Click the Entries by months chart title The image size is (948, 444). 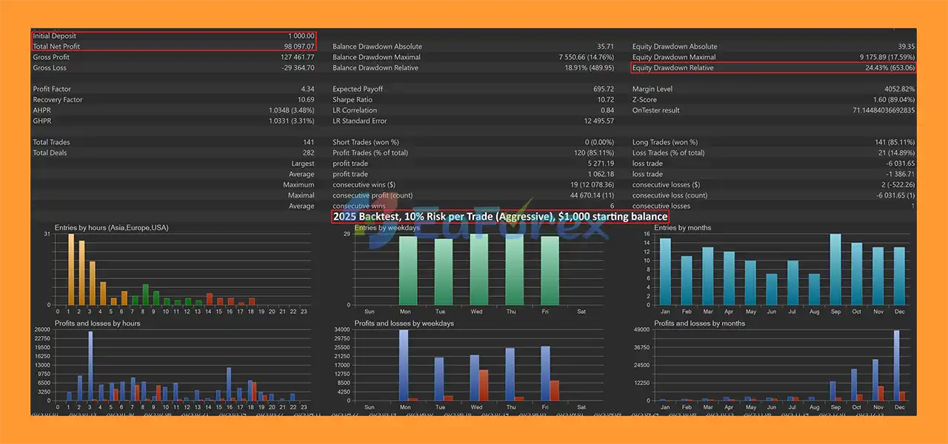682,228
